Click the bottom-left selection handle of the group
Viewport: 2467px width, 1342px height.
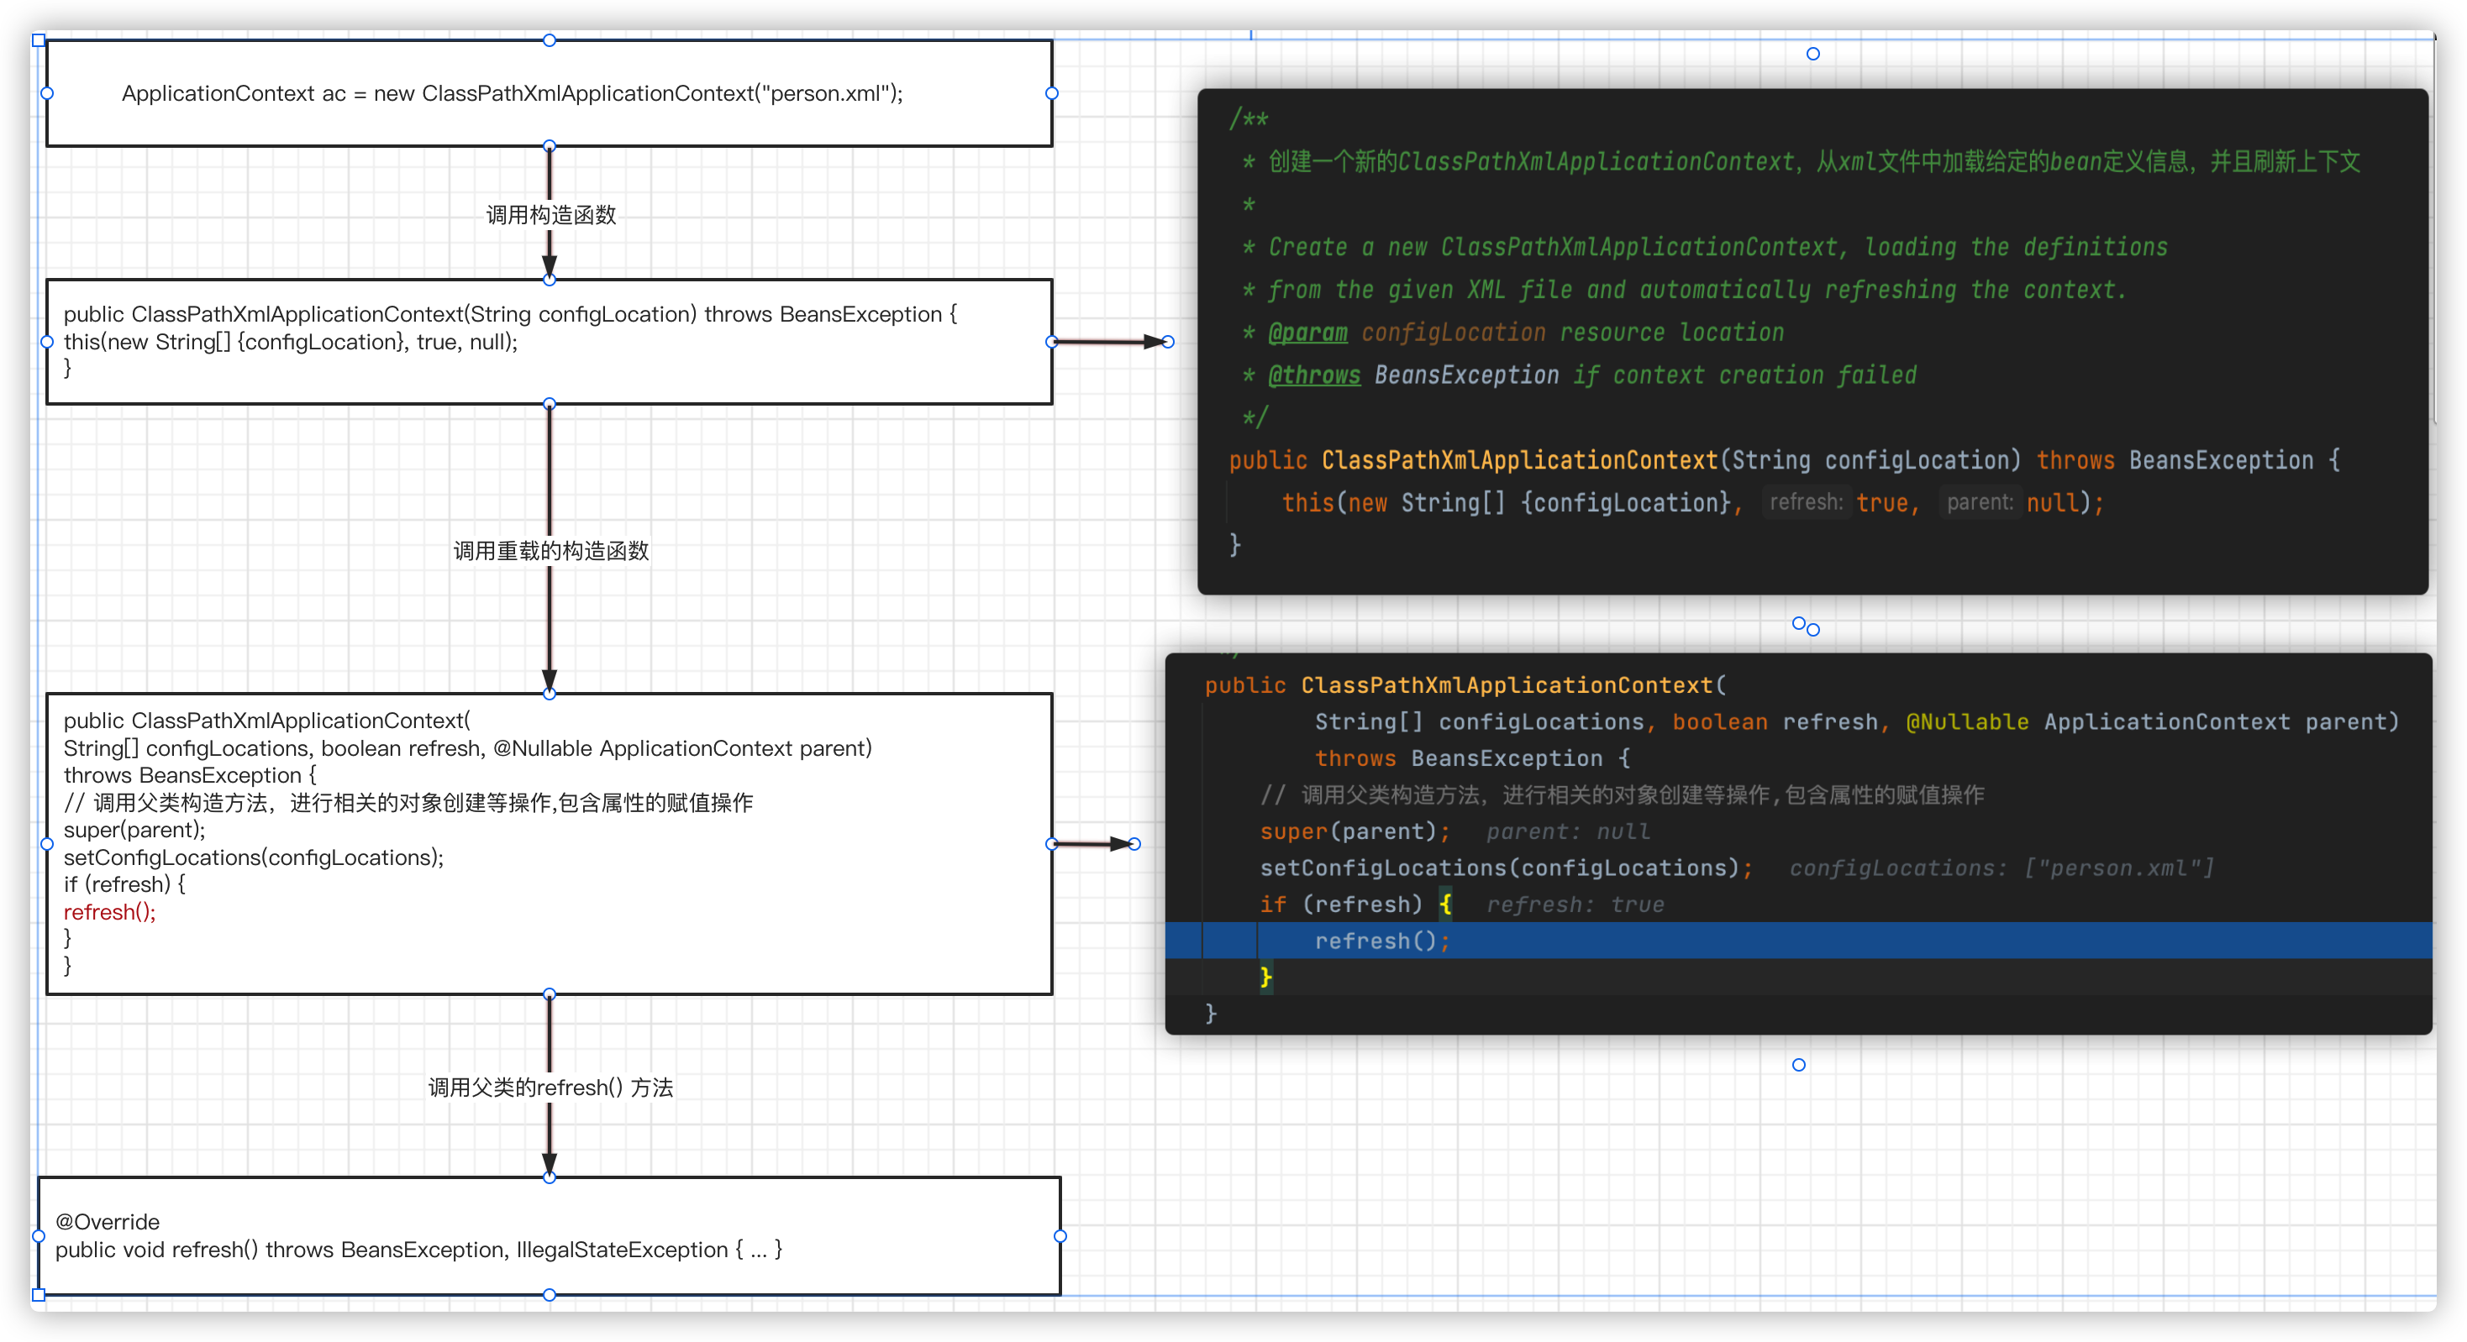(39, 1295)
